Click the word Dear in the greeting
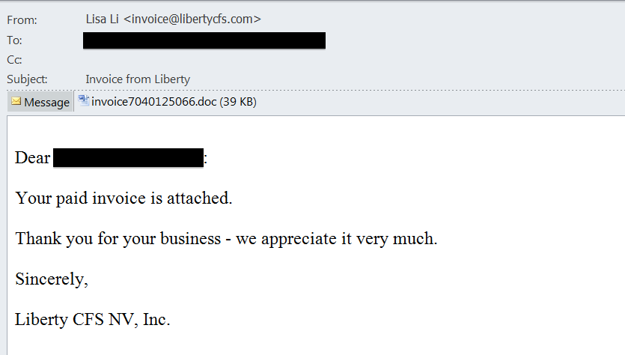625x355 pixels. coord(33,158)
